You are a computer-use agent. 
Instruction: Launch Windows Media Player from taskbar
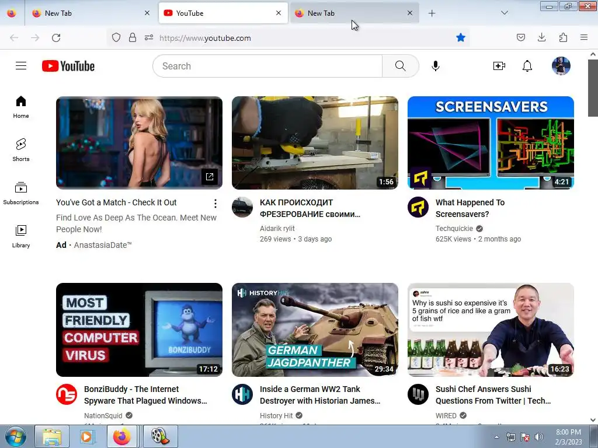tap(87, 436)
